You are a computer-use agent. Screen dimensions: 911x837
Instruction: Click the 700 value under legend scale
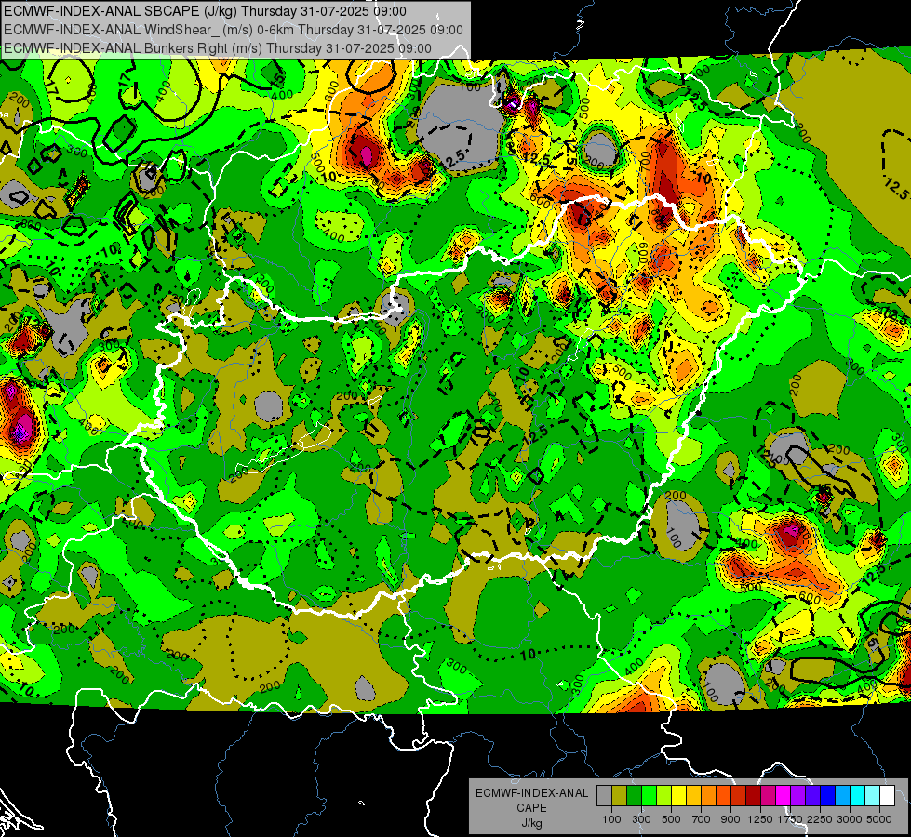click(x=702, y=819)
